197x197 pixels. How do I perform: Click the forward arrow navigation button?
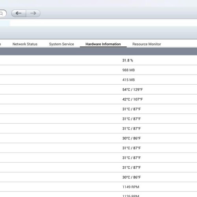pyautogui.click(x=33, y=13)
